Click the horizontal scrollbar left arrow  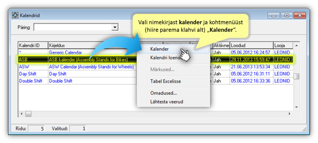[22, 114]
